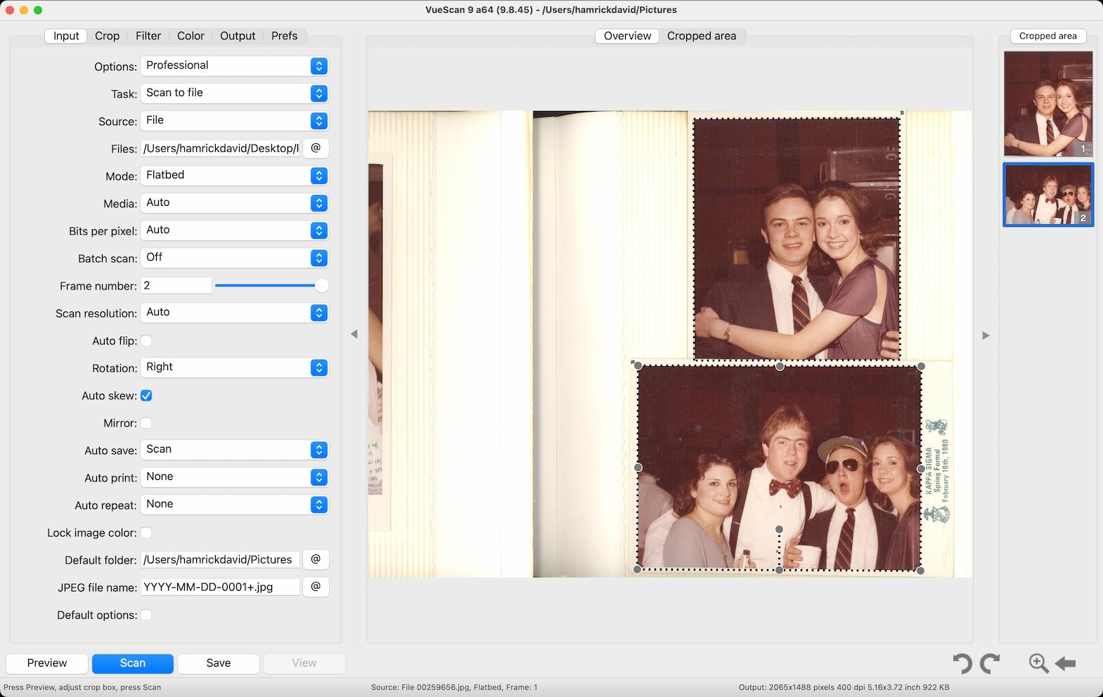
Task: Click the rotate left (undo arrow) icon
Action: (x=962, y=663)
